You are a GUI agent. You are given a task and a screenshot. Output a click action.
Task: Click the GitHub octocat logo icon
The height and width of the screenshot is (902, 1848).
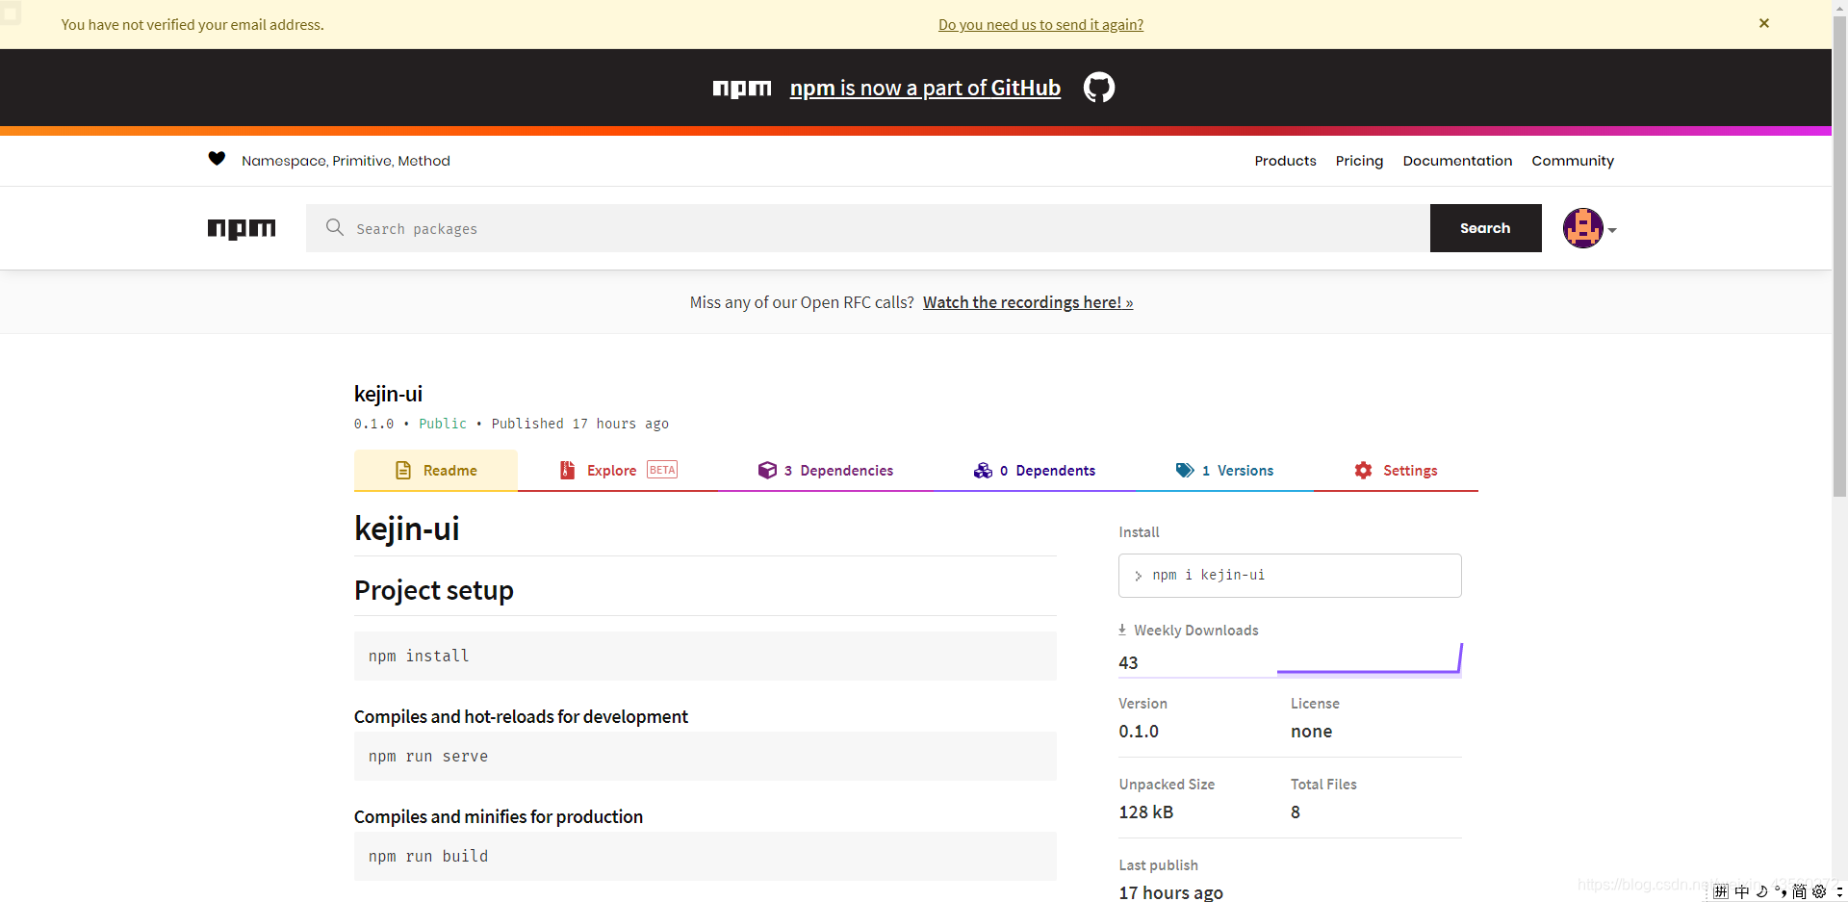(1098, 88)
